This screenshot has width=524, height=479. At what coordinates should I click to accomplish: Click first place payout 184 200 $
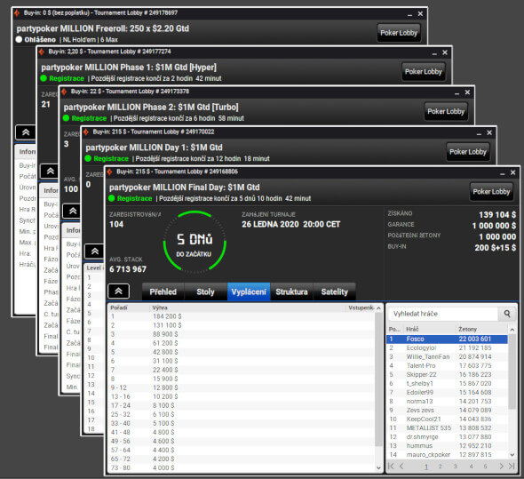click(167, 316)
